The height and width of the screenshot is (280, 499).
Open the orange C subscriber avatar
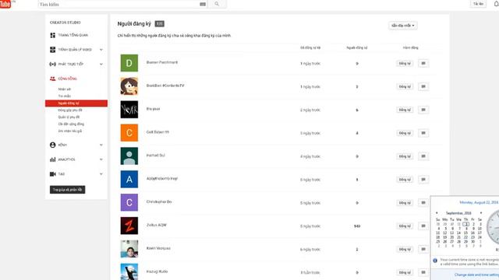click(129, 133)
